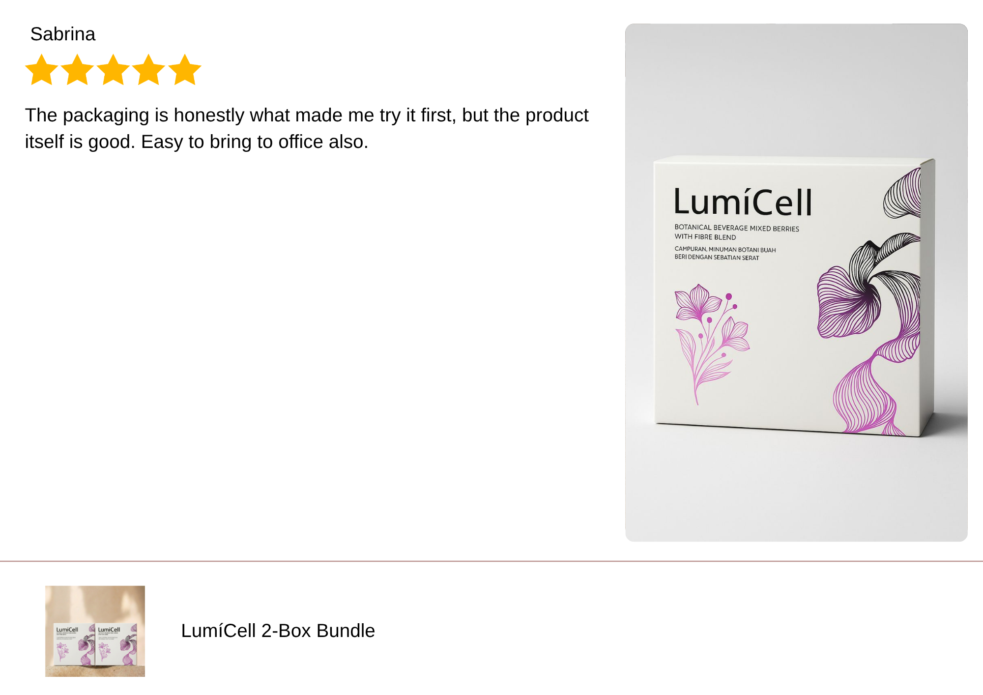Open reviewer name Sabrina
This screenshot has height=695, width=983.
point(62,34)
